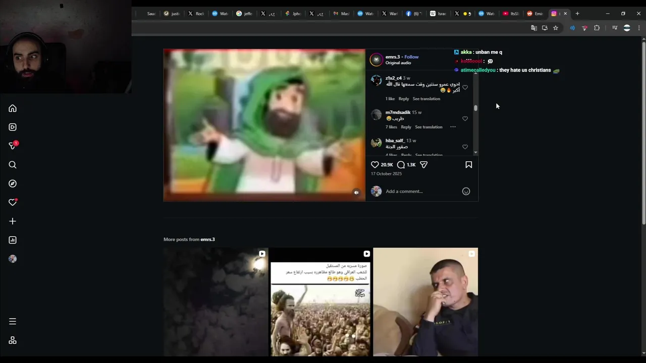Open the emrs.3 profile from the post header

point(393,57)
